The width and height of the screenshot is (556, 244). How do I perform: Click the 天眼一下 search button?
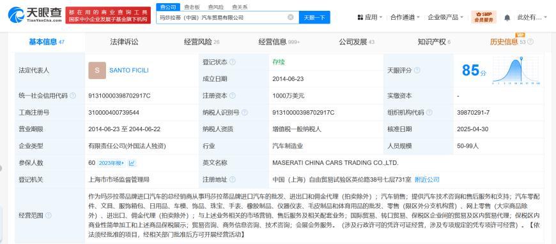pos(314,17)
